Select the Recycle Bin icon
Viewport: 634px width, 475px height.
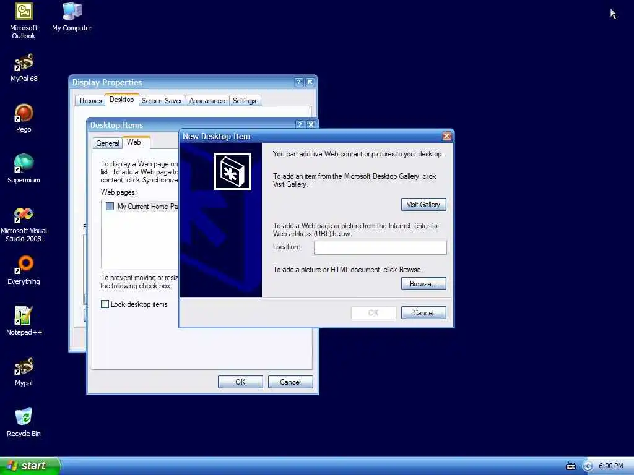click(24, 422)
